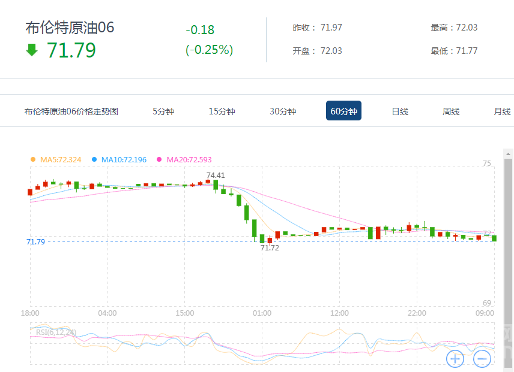This screenshot has height=372, width=514.
Task: Click the 75 price axis label
Action: 487,163
